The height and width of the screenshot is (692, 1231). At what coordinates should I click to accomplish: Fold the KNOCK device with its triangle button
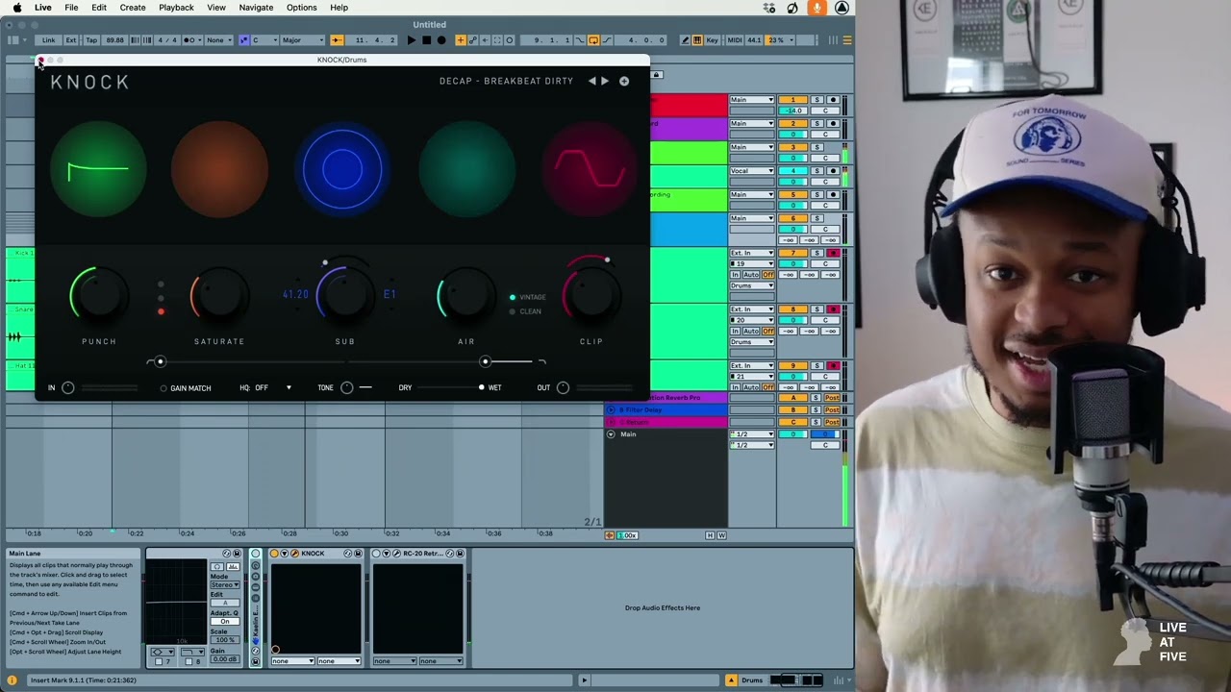click(285, 554)
